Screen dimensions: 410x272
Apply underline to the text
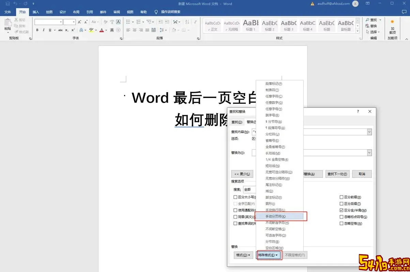tap(50, 30)
